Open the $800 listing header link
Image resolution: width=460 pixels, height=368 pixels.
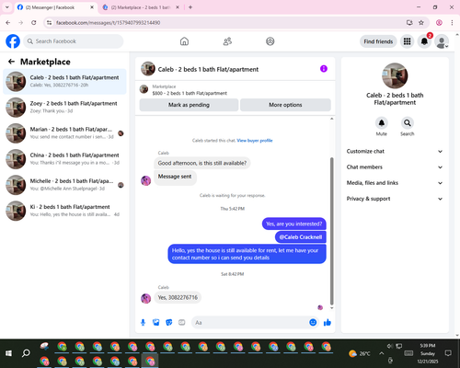(x=190, y=93)
